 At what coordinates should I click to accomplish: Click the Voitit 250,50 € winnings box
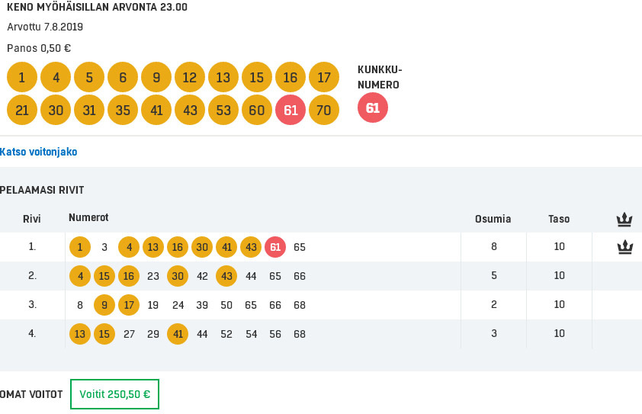114,395
